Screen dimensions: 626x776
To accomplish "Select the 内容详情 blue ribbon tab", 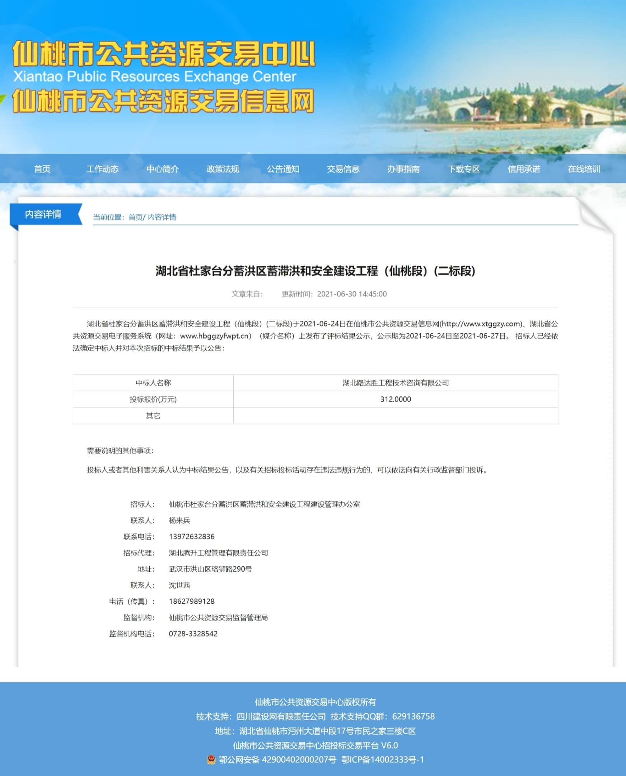I will (x=43, y=214).
